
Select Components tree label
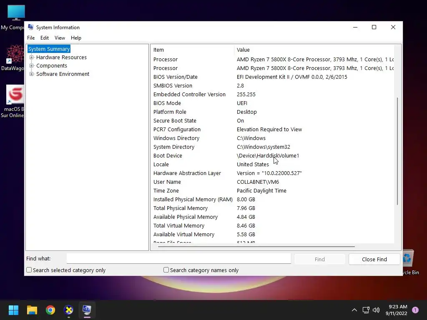[x=51, y=65]
